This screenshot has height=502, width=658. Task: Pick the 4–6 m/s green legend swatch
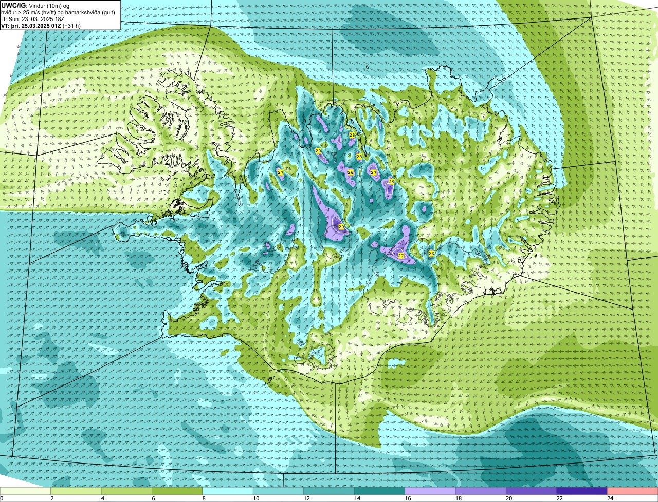127,491
